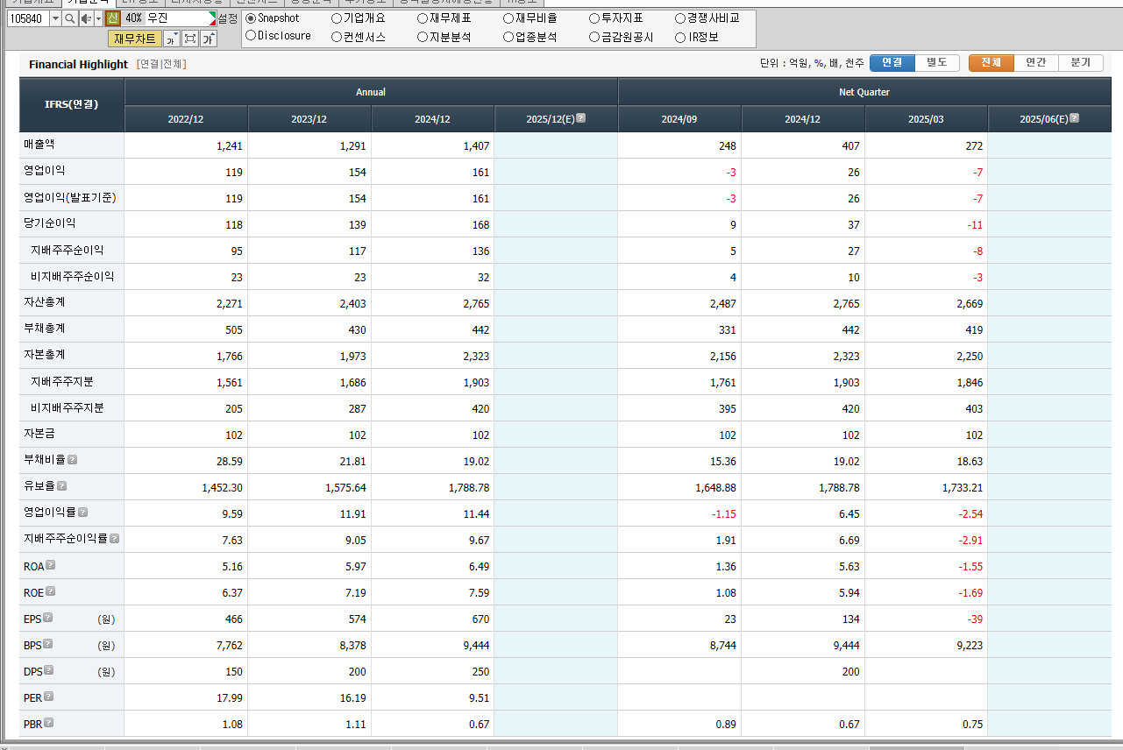This screenshot has height=750, width=1123.
Task: Select the 업종분석 radio button
Action: [x=509, y=37]
